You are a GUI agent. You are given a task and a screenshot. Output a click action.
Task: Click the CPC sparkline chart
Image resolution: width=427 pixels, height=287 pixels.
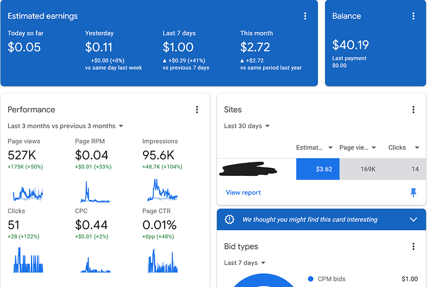click(95, 265)
